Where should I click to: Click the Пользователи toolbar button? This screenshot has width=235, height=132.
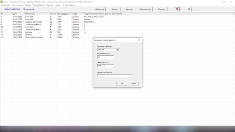[x=145, y=9]
